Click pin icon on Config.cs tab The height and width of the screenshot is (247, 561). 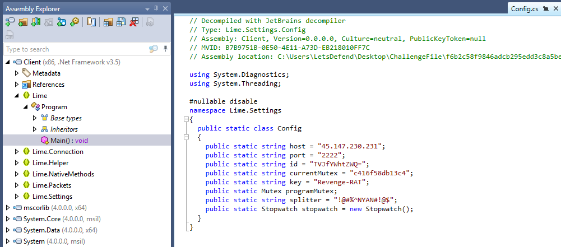tap(546, 8)
